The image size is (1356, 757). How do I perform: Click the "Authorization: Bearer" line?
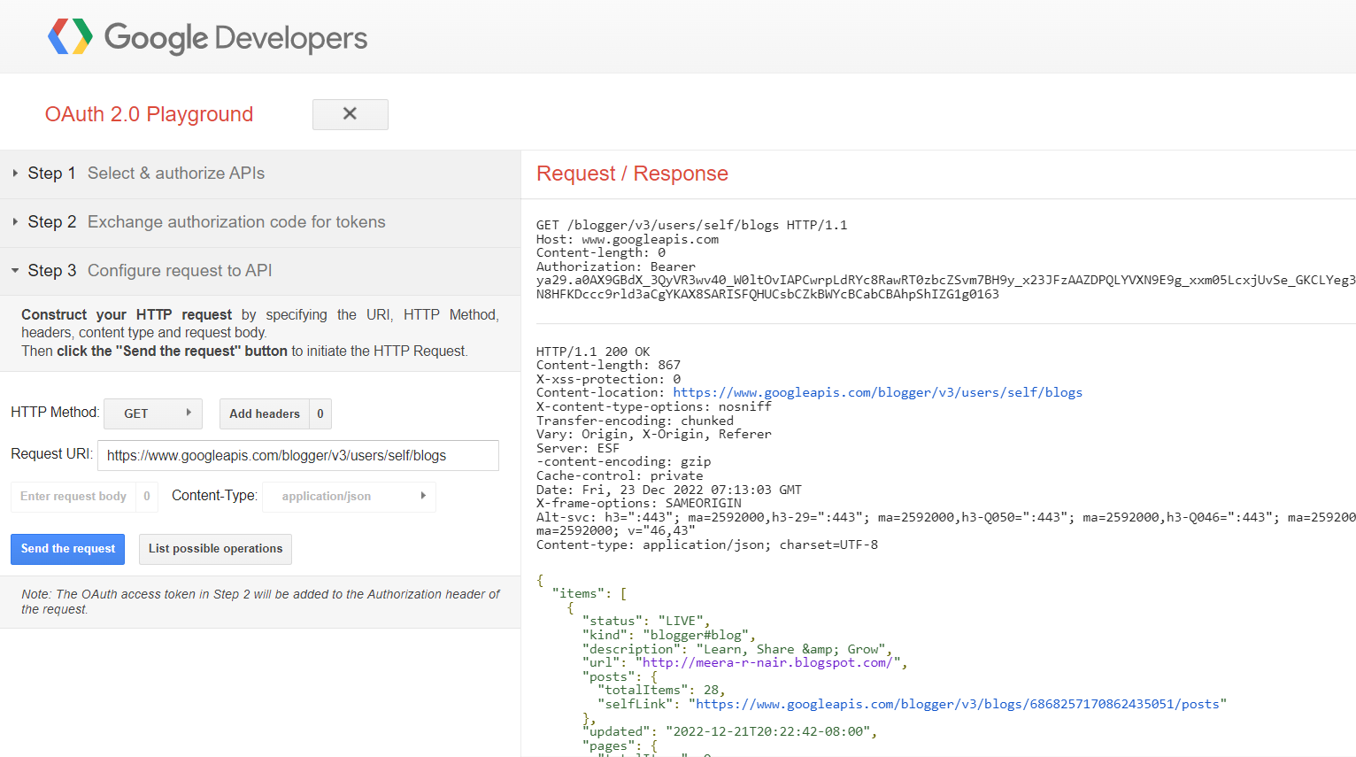coord(616,266)
